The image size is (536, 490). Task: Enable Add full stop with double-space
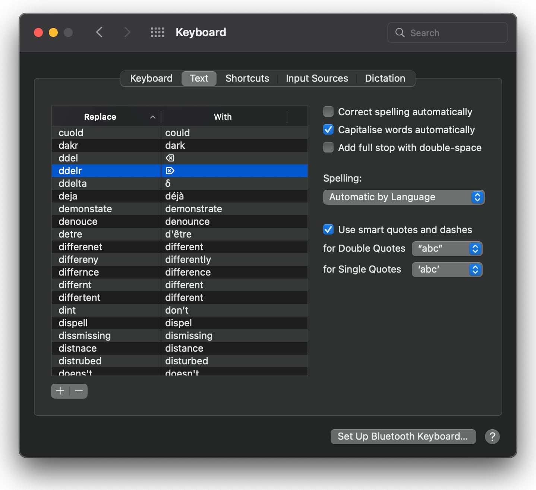point(328,148)
